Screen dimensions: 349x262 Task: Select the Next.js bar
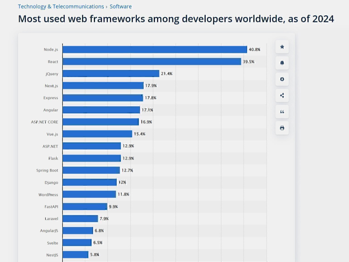pos(103,86)
